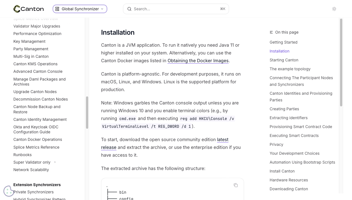The image size is (352, 200).
Task: Jump to Privacy section
Action: pos(276,144)
